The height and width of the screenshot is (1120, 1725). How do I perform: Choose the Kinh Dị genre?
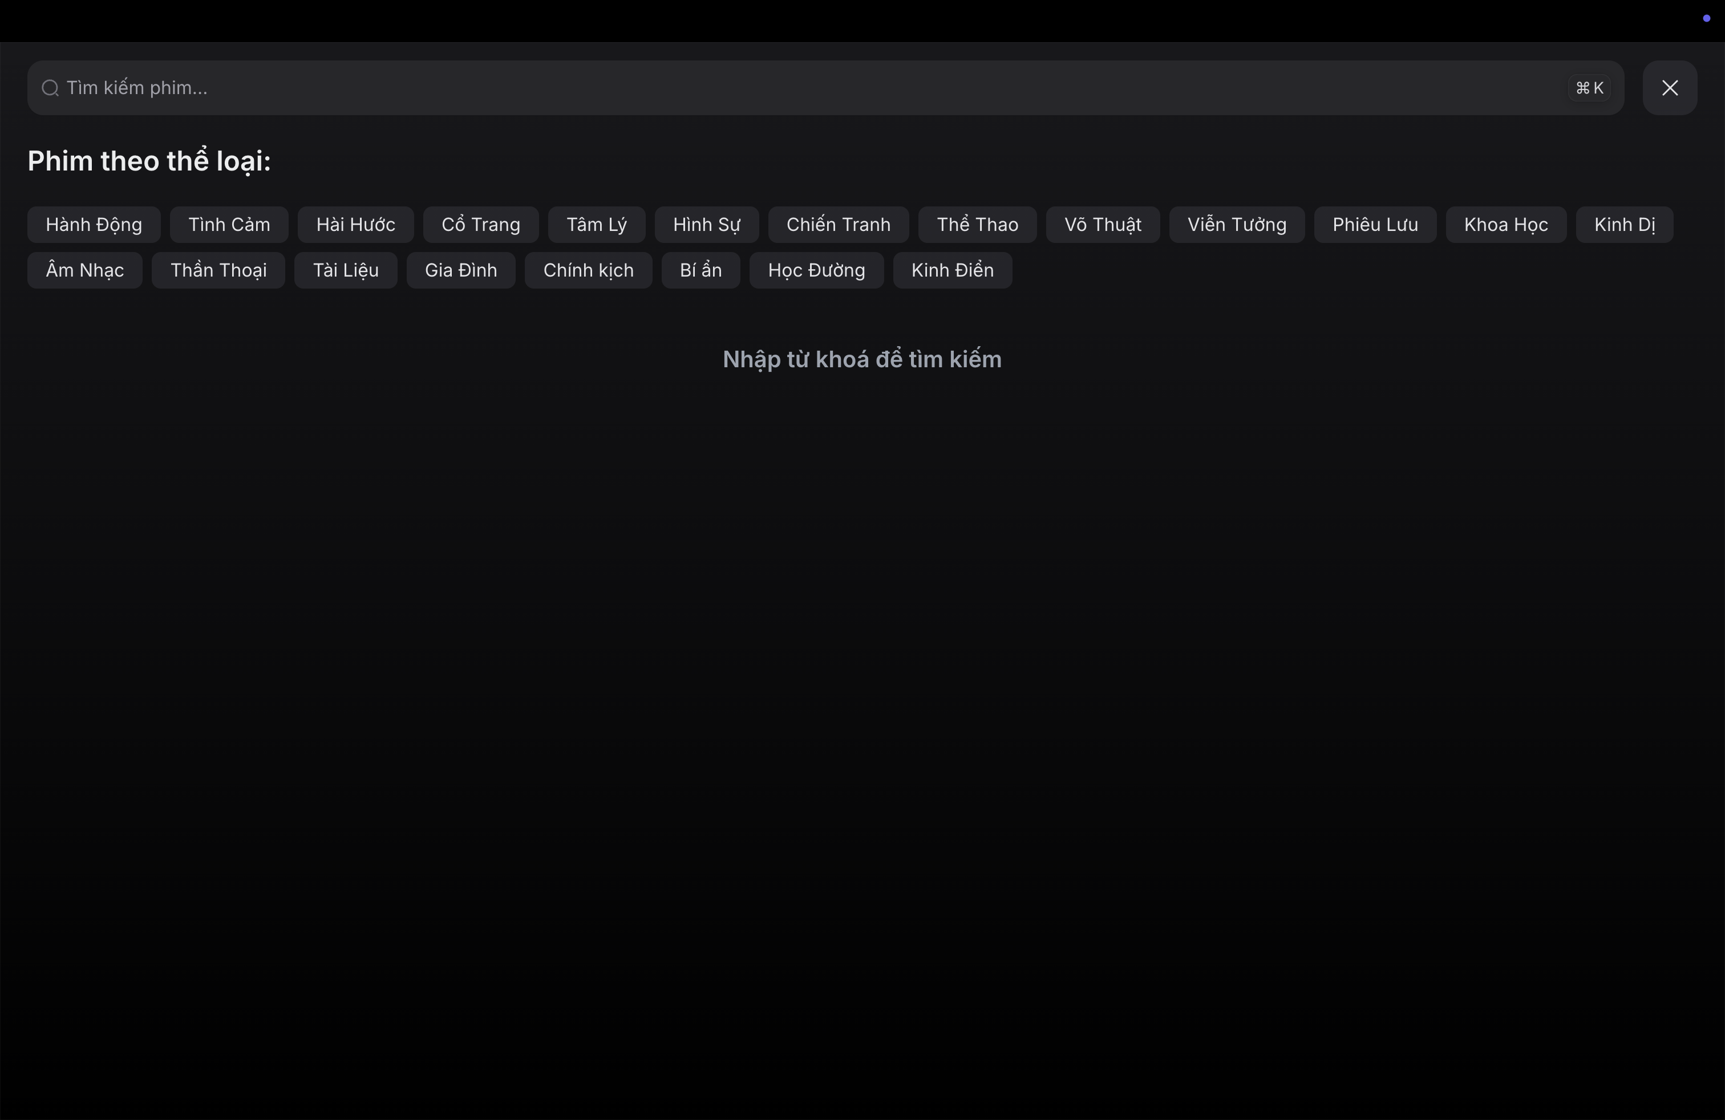click(1623, 225)
